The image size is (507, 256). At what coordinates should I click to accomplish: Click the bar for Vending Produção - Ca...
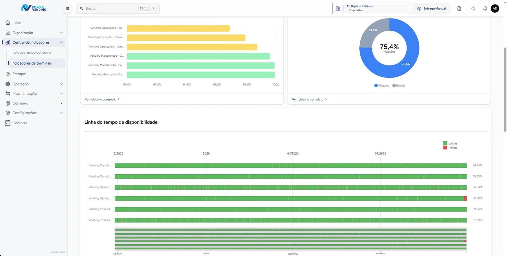[x=201, y=75]
